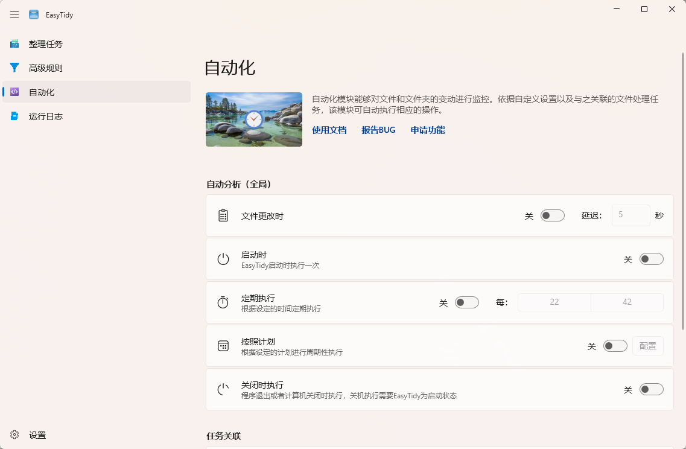Click the shutdown icon beside 关闭时执行
686x449 pixels.
pyautogui.click(x=223, y=389)
